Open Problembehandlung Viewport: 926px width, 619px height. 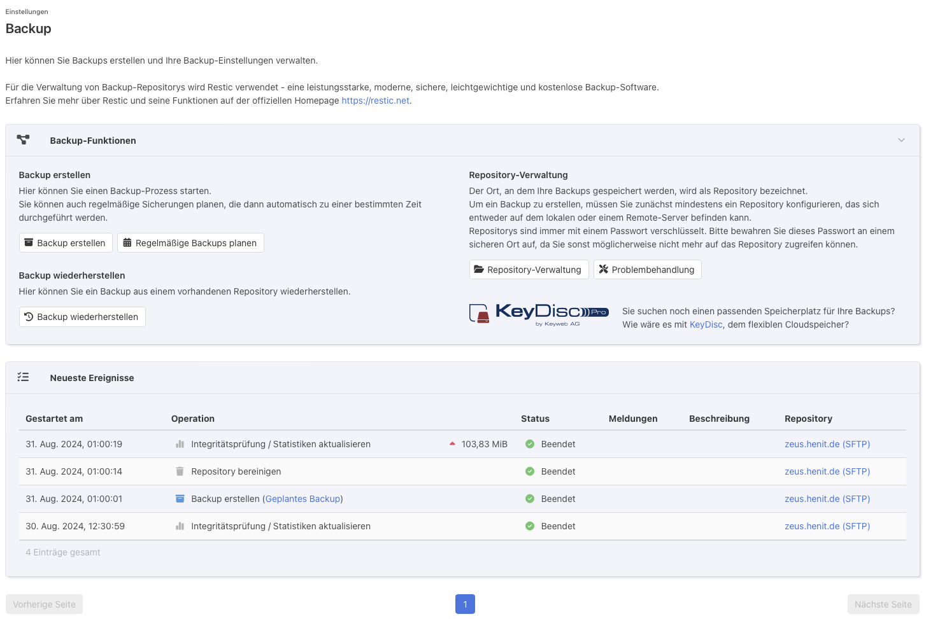pos(647,270)
